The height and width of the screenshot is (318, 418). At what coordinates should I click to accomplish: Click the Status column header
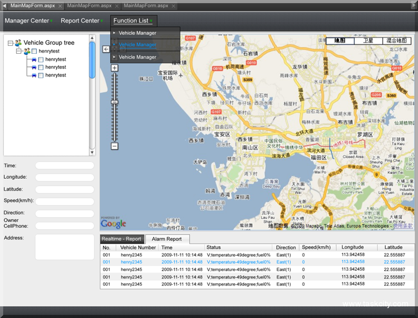pos(214,247)
